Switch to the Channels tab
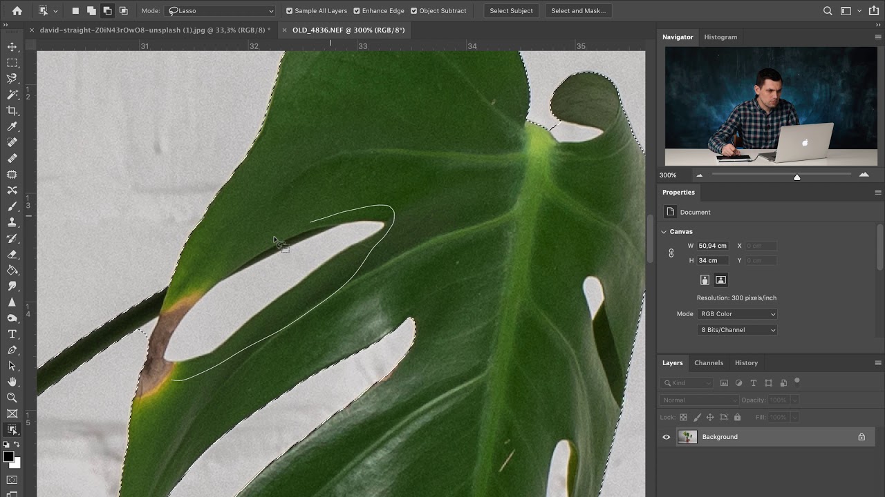 click(709, 363)
